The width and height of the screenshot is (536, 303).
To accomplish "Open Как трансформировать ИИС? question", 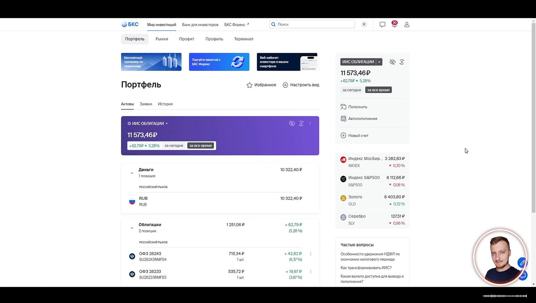I will [x=366, y=268].
